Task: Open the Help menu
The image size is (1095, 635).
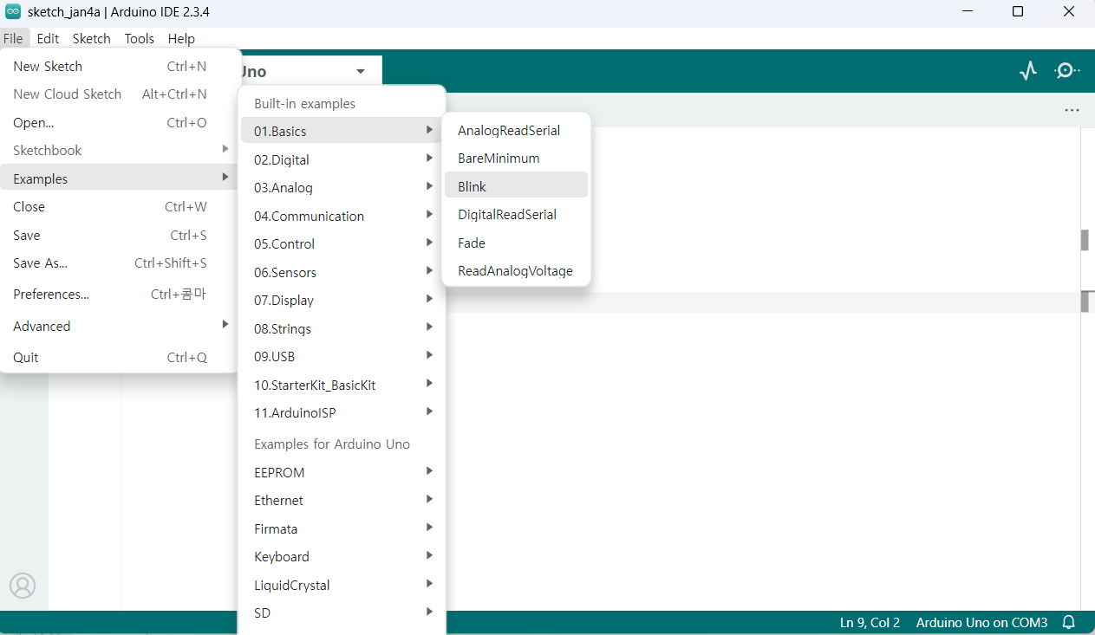Action: 181,38
